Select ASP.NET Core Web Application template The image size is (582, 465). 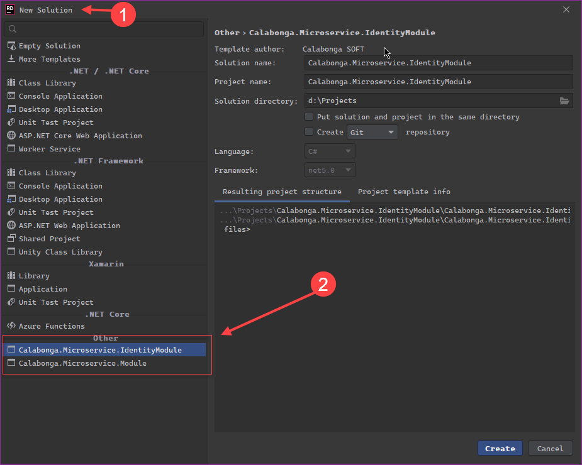point(80,136)
